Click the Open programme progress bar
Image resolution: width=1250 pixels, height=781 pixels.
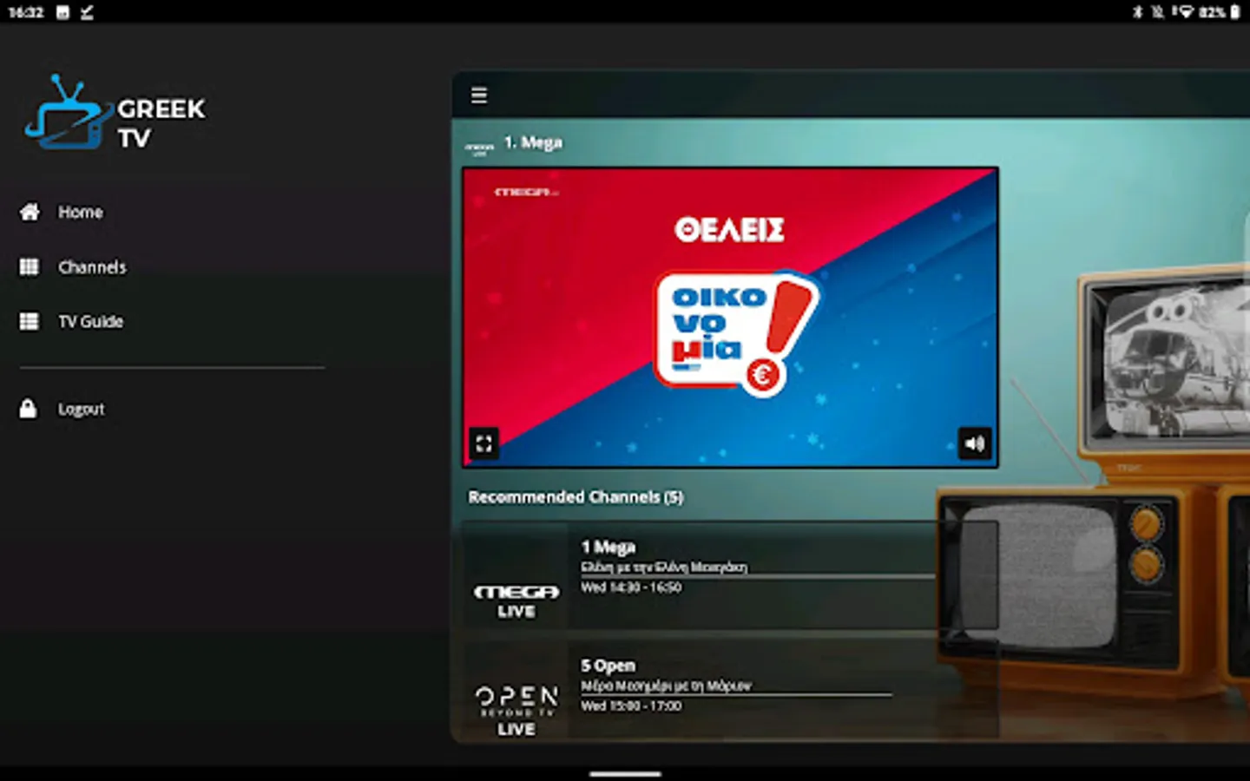click(736, 694)
